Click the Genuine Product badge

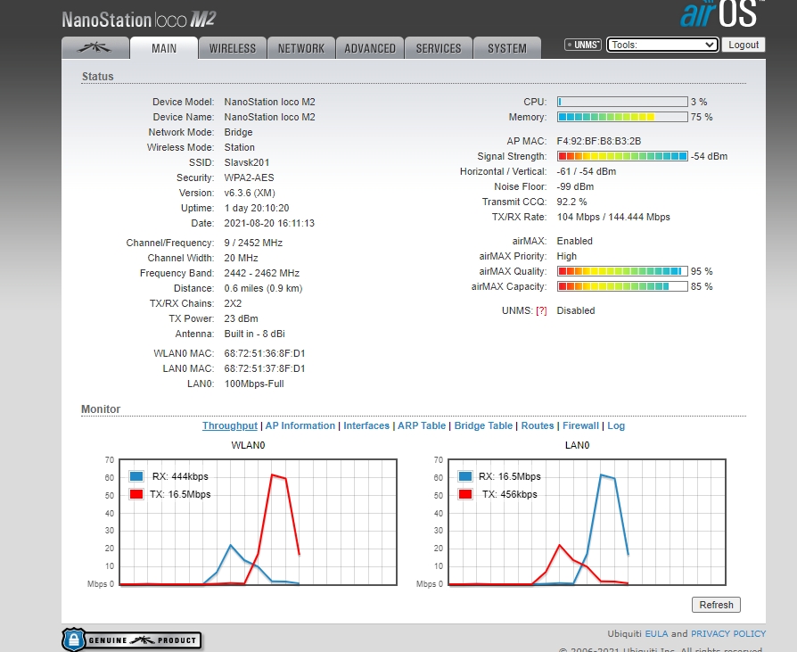(132, 640)
